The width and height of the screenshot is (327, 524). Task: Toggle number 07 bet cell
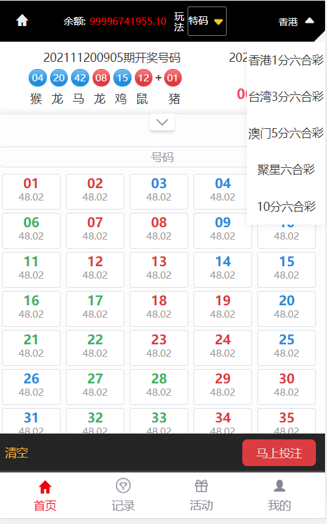click(x=95, y=230)
